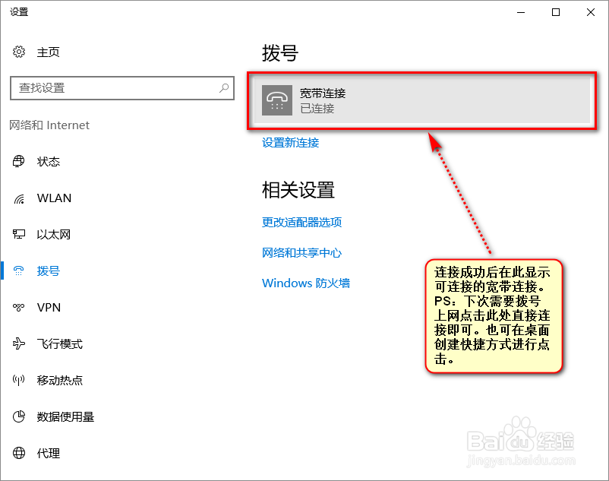Minimize the 设置 window
This screenshot has width=609, height=481.
[521, 12]
